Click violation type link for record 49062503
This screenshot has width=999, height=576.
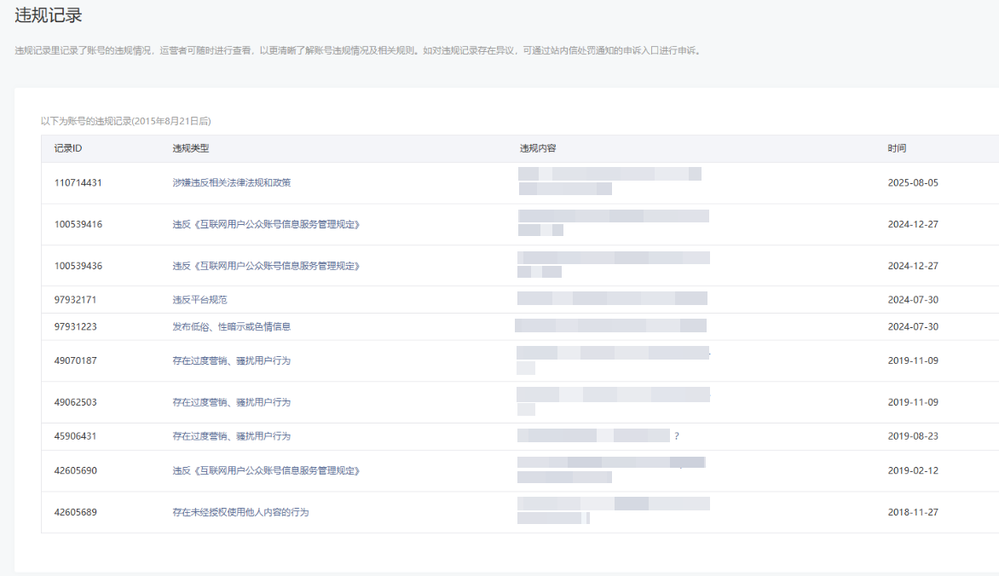click(231, 402)
